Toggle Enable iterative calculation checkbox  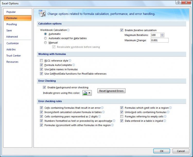click(122, 30)
